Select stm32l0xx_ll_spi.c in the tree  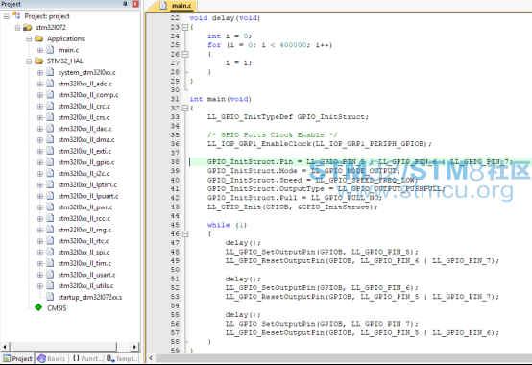[x=84, y=253]
